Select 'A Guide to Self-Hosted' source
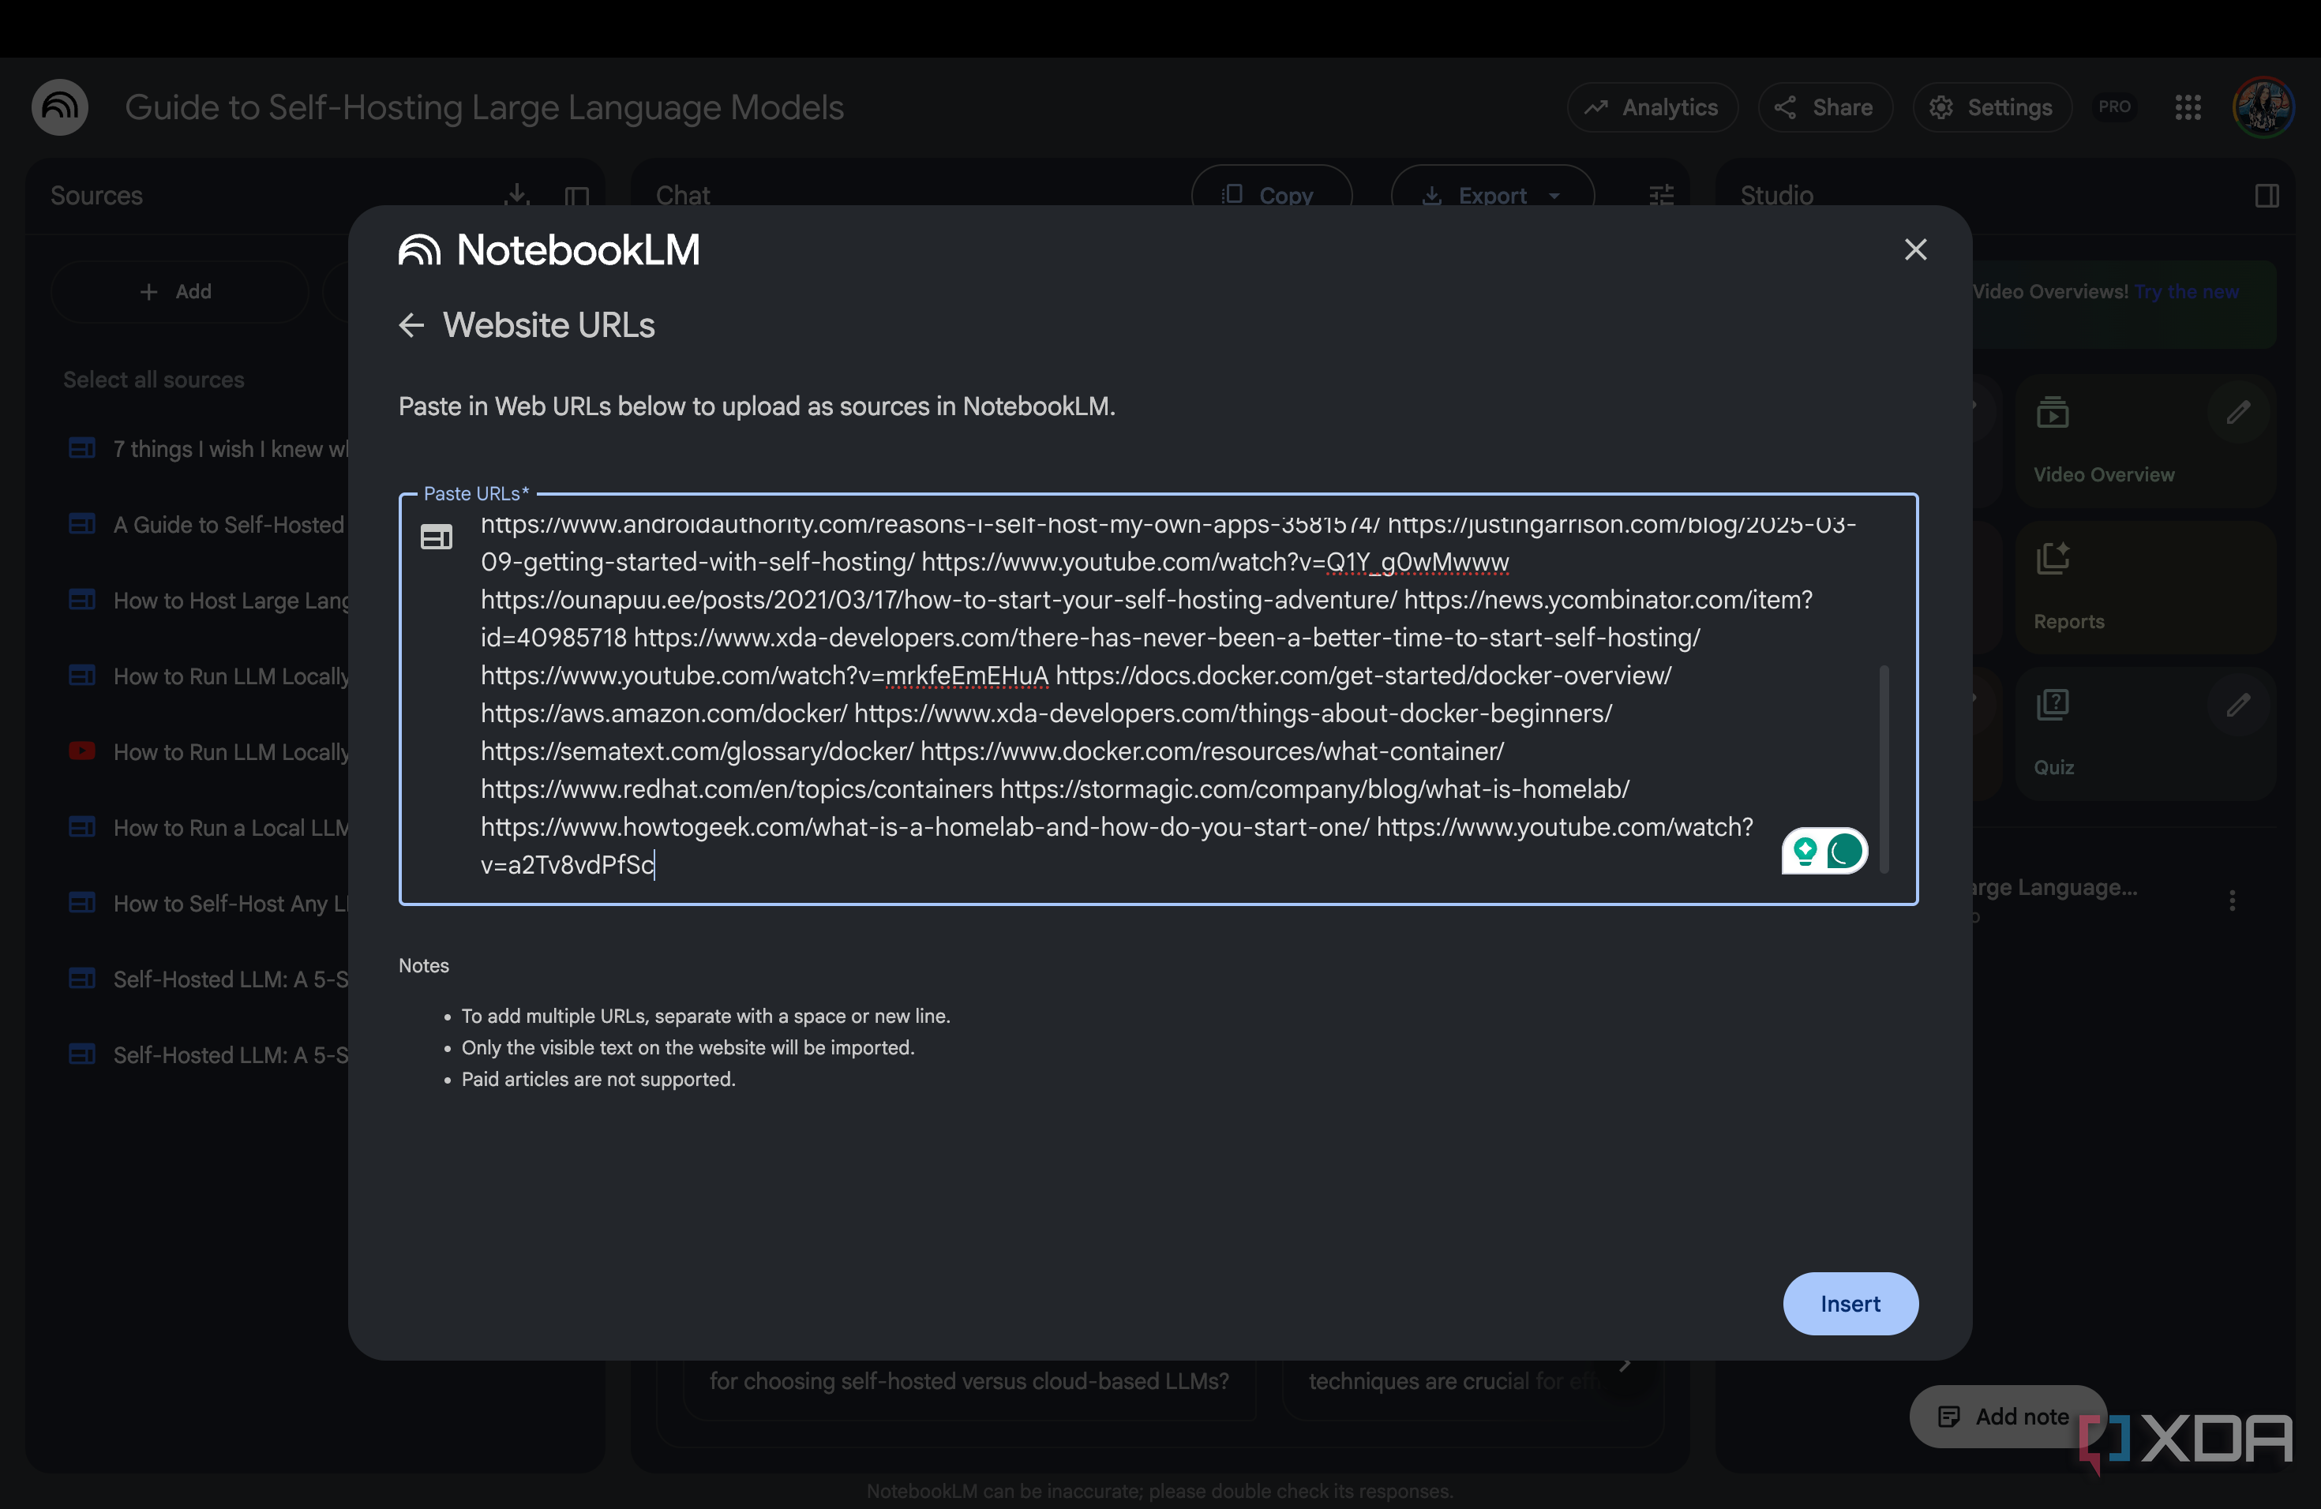Viewport: 2321px width, 1509px height. pyautogui.click(x=208, y=525)
